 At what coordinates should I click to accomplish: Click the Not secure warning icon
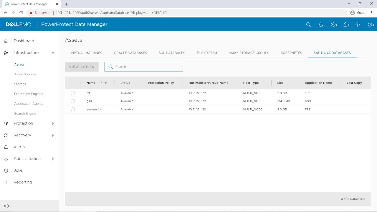(x=31, y=13)
